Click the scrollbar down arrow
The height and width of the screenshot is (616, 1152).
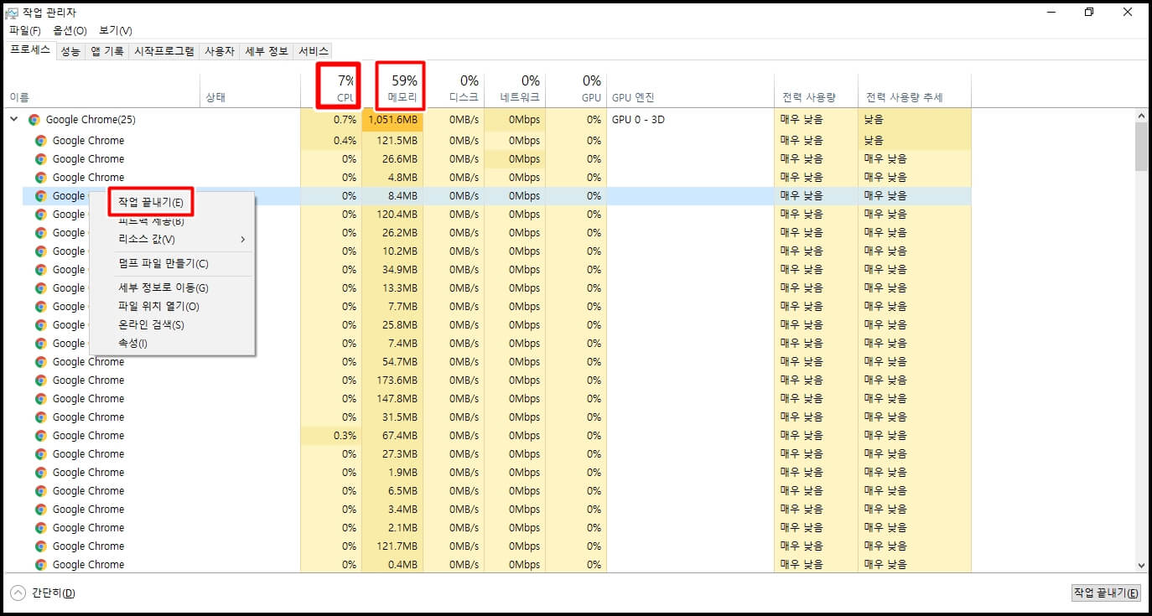click(x=1141, y=567)
